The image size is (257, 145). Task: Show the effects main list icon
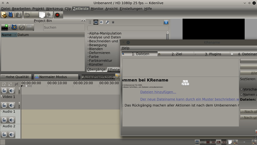pyautogui.click(x=90, y=22)
